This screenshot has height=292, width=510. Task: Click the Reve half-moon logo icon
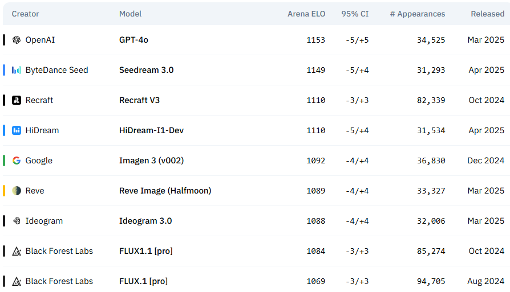17,191
